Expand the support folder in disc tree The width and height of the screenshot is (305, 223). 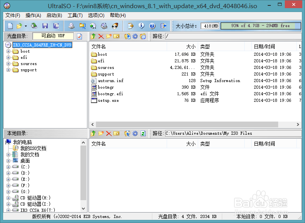[8, 70]
